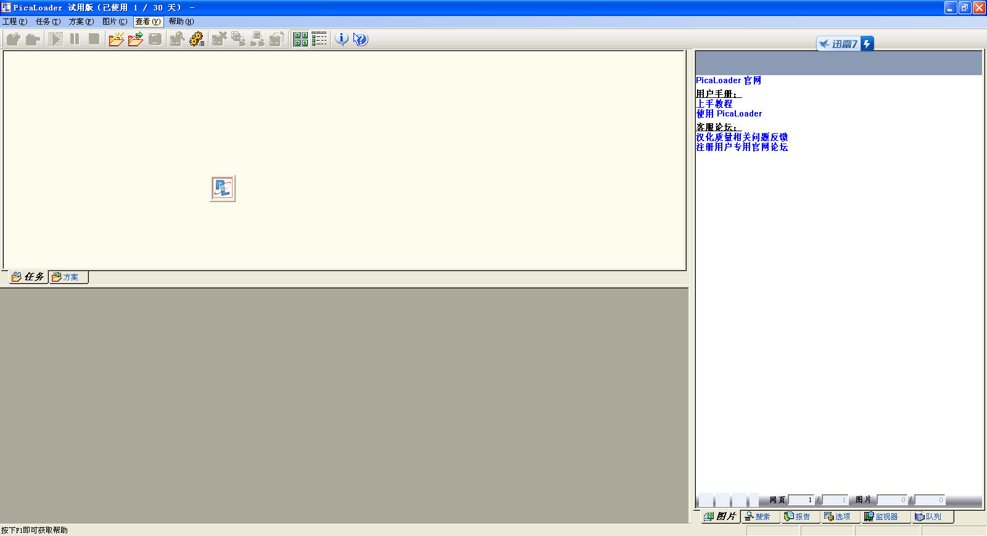The height and width of the screenshot is (536, 987).
Task: Minimize the PicaLoader window
Action: (x=951, y=7)
